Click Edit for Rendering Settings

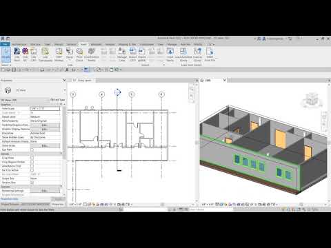(x=45, y=191)
